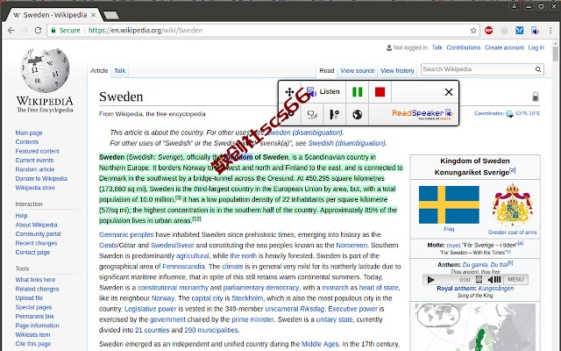Click the 63°N 16°E coordinates link
Screen dimensions: 561x351
click(528, 113)
